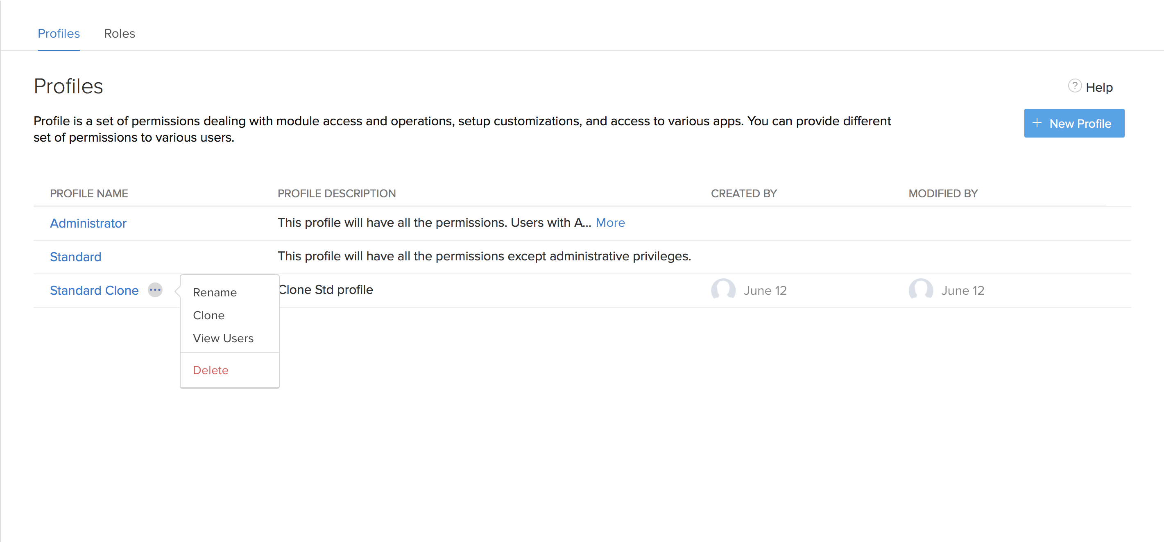Click the Modified By column header
Screen dimensions: 1164x542
[x=943, y=193]
